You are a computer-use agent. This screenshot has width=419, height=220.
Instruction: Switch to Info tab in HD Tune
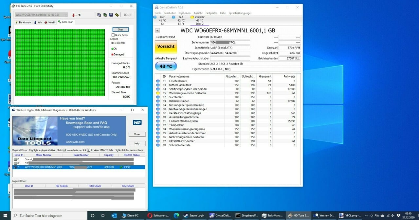click(38, 22)
